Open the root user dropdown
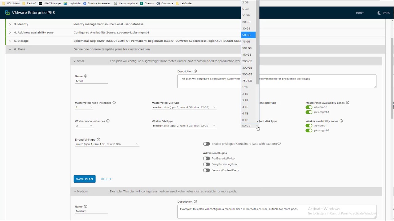This screenshot has width=394, height=221. [x=360, y=13]
